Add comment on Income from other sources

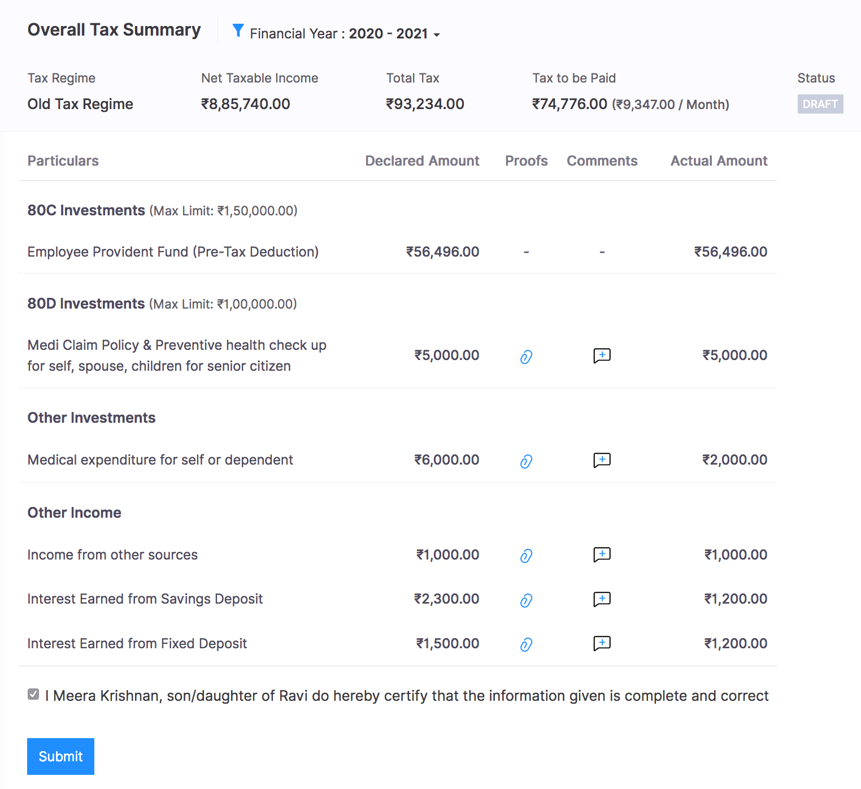[x=602, y=554]
